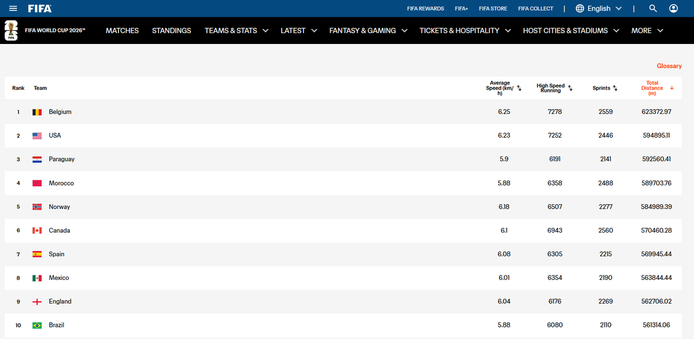Select the England team name
Viewport: 694px width, 339px height.
coord(60,301)
